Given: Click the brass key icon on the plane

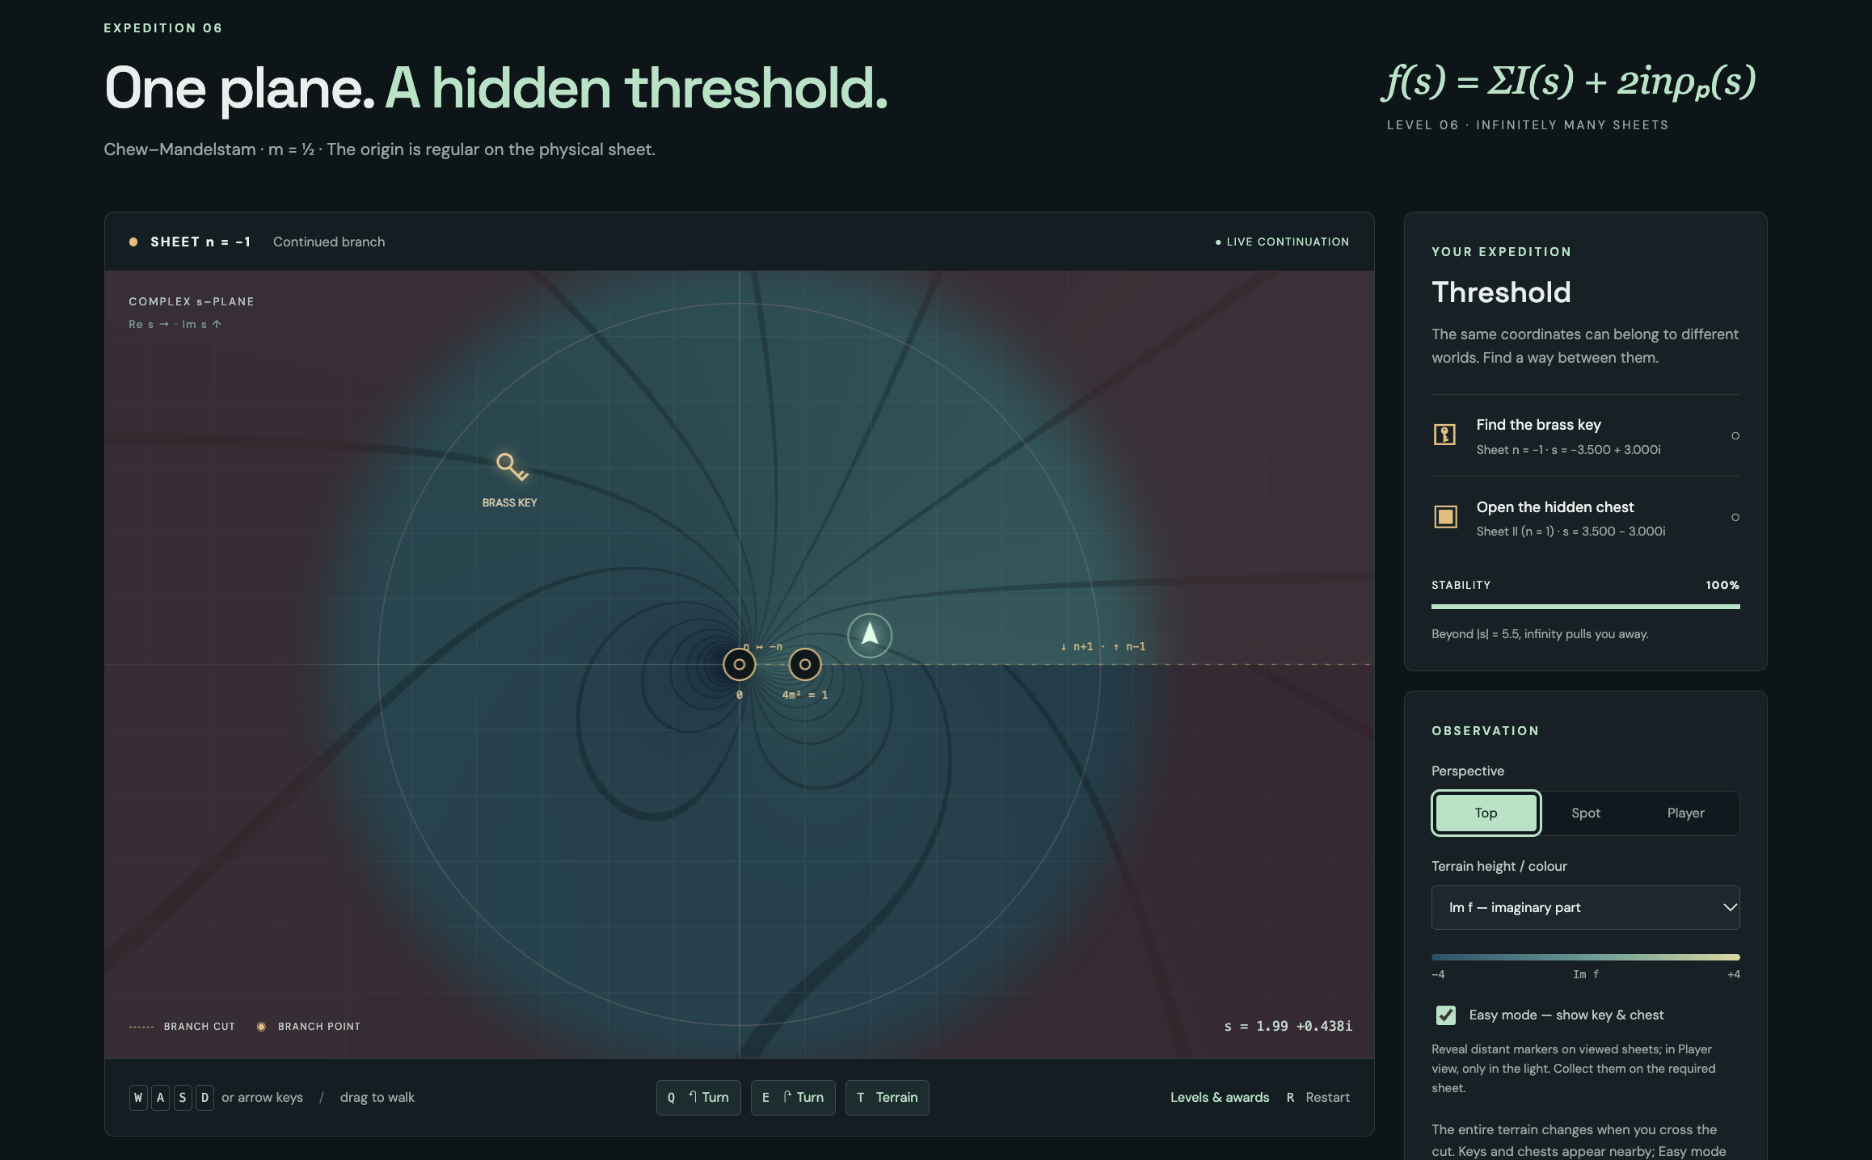Looking at the screenshot, I should [x=512, y=466].
